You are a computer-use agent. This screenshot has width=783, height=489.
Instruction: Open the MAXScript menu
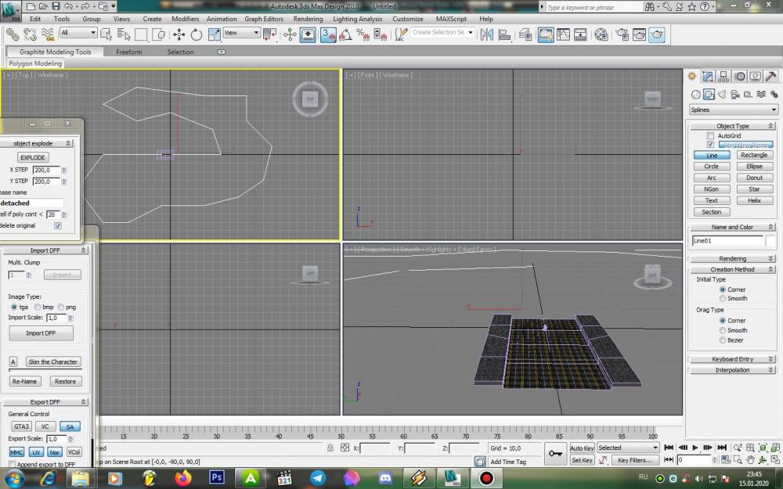(451, 19)
